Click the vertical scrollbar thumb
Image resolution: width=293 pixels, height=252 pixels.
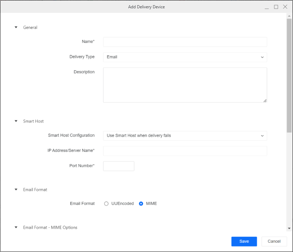tap(289, 75)
